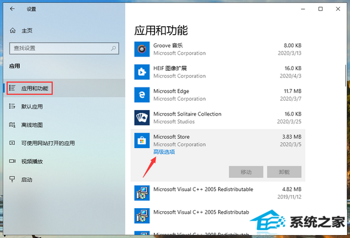This screenshot has height=238, width=350.
Task: Select the HEIF 图像扩展 app icon
Action: click(142, 72)
